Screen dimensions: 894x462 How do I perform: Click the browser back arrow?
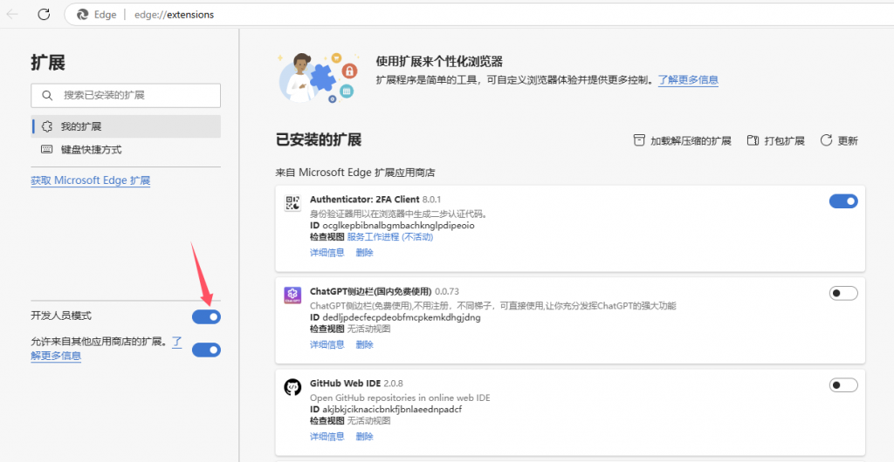13,14
